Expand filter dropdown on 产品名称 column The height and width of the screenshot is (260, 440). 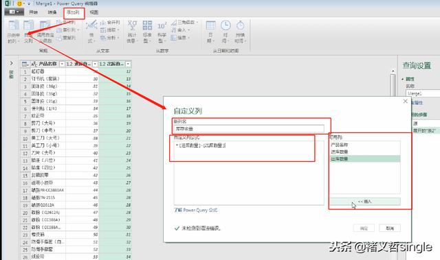pos(62,64)
